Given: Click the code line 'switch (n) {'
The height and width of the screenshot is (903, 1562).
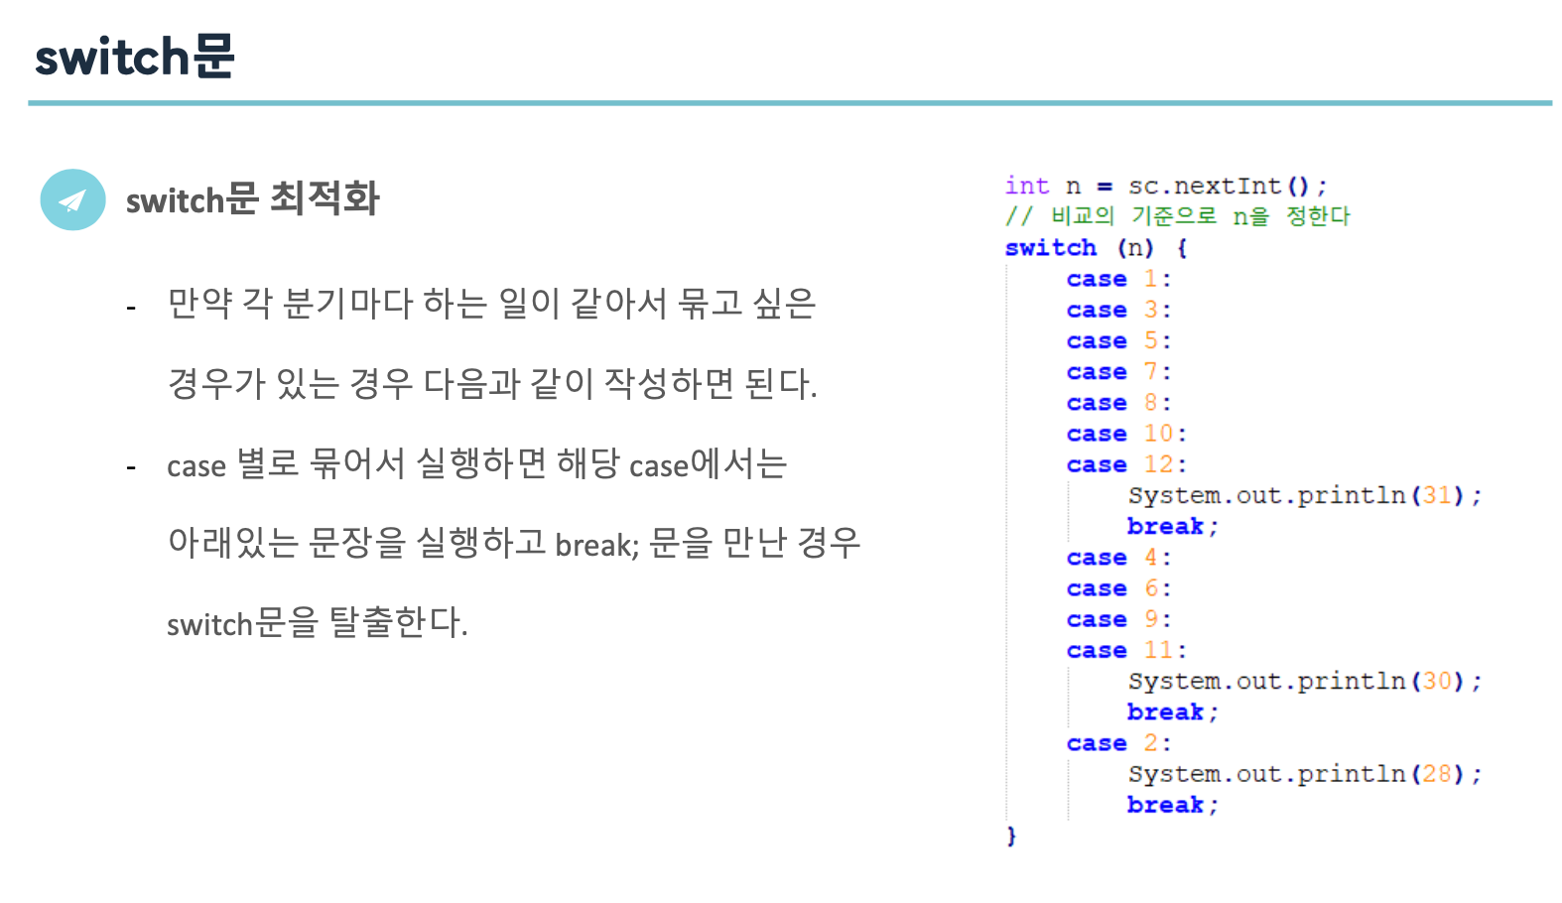Looking at the screenshot, I should click(1096, 247).
